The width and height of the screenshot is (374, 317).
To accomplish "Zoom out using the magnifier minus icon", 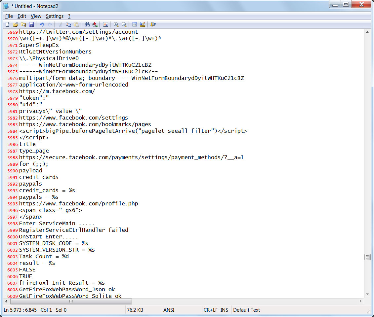I will (x=124, y=24).
